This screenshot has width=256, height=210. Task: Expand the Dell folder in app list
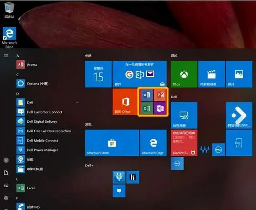tap(77, 103)
